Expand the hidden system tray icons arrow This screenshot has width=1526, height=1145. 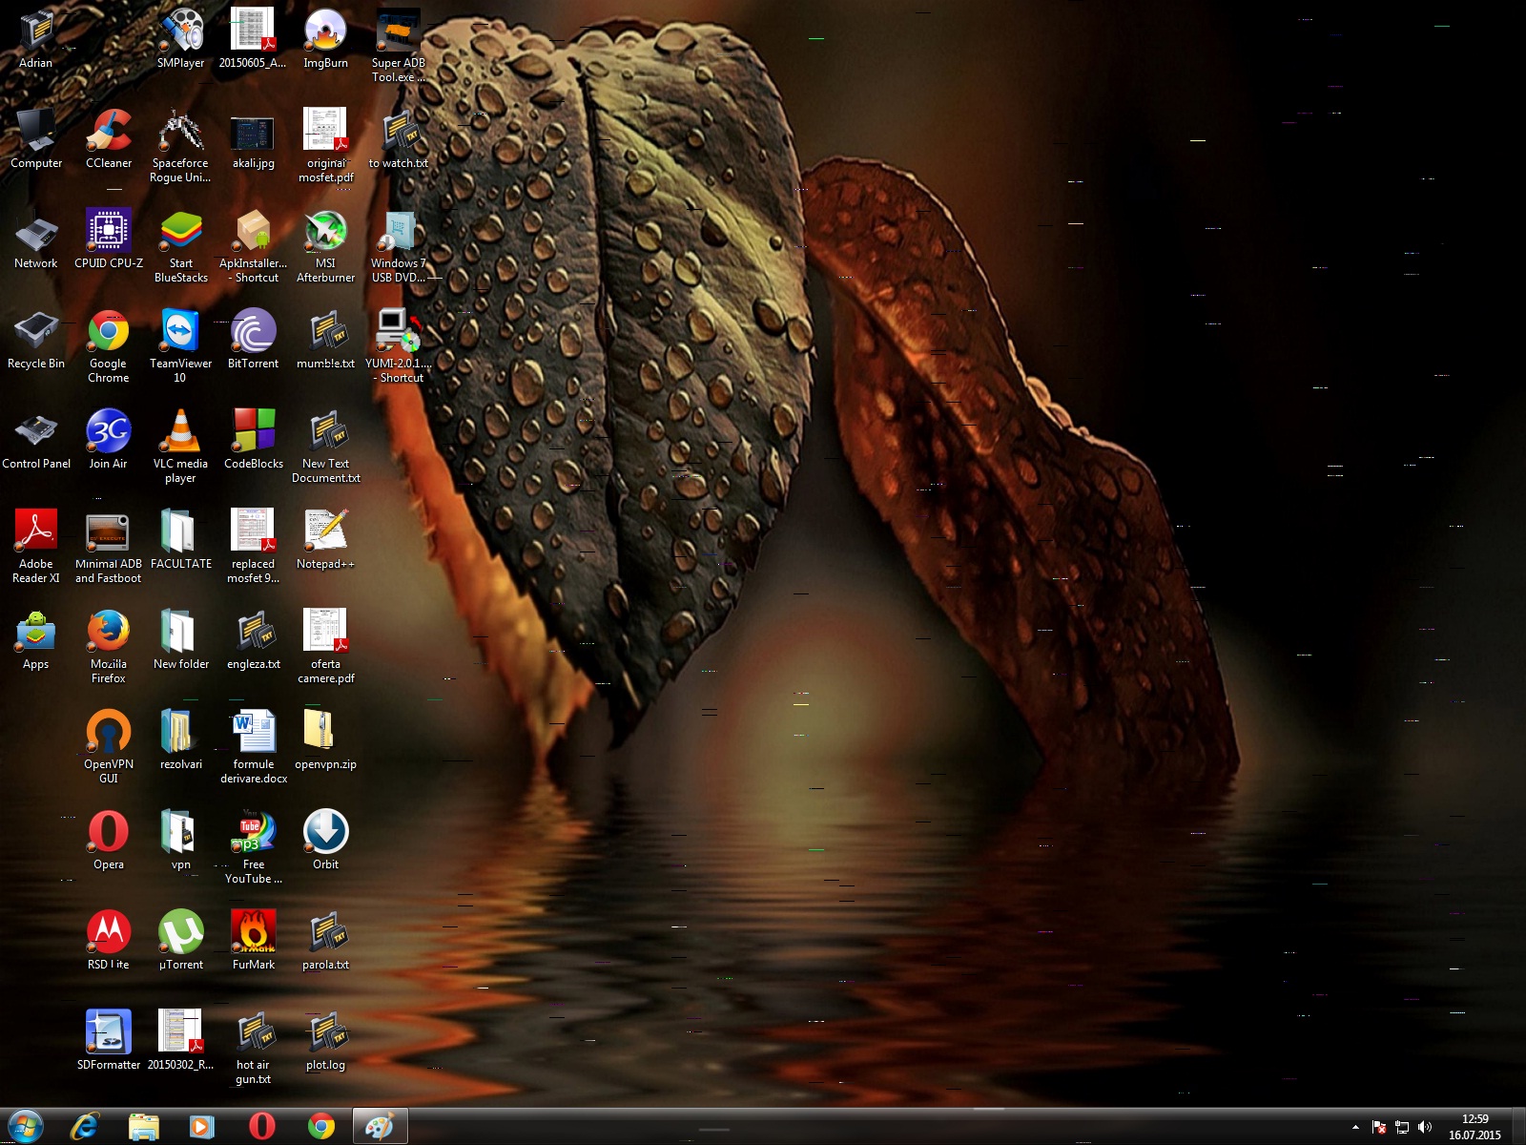pos(1355,1127)
